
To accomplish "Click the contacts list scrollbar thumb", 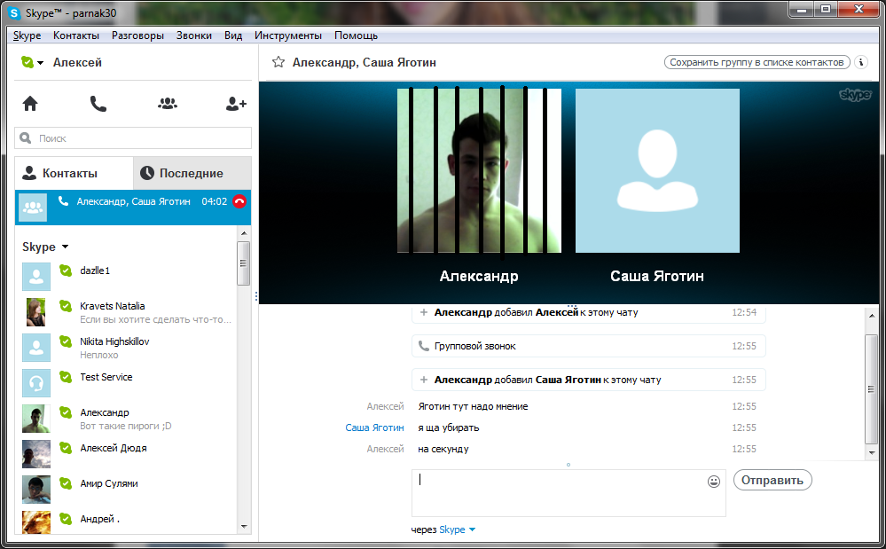I will (x=244, y=263).
